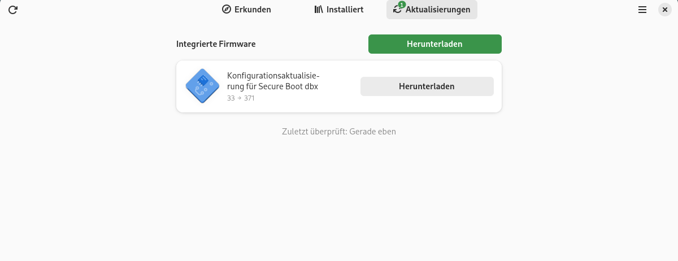Open the hamburger main menu

tap(642, 10)
